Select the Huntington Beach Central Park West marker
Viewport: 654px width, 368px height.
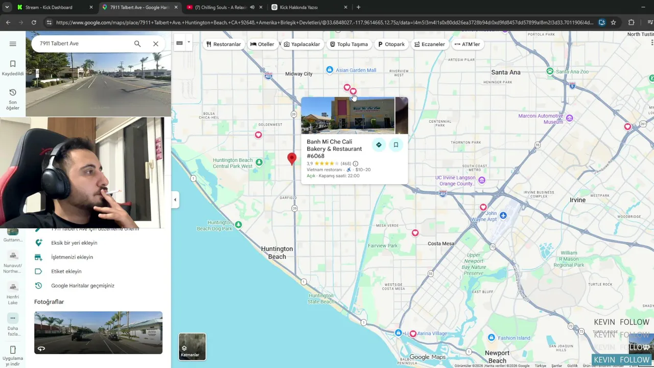259,163
